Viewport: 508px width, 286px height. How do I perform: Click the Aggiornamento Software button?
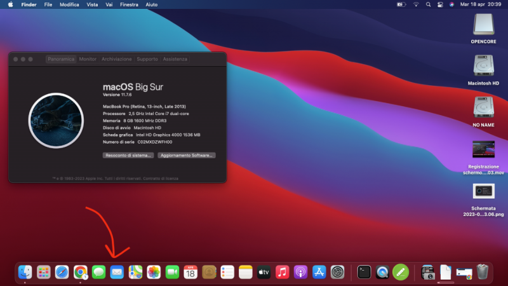[187, 155]
